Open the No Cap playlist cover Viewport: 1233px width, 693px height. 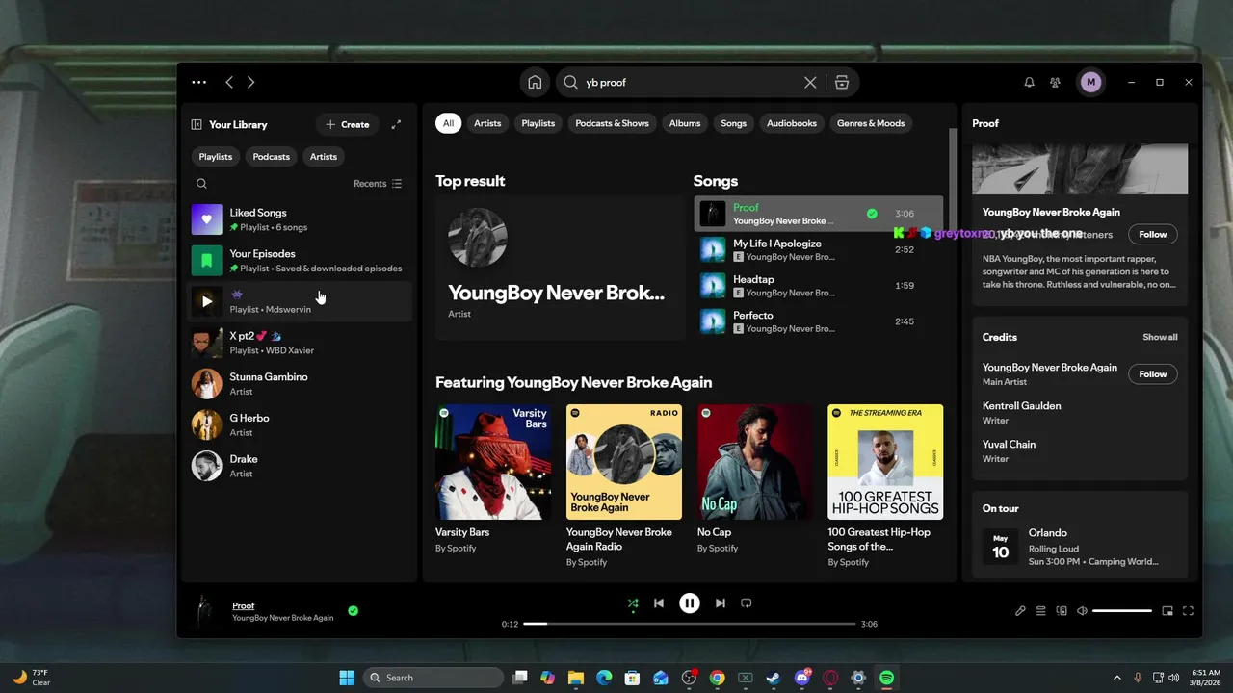pyautogui.click(x=755, y=462)
